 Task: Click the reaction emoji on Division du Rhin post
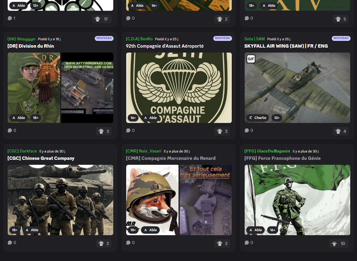tap(101, 131)
